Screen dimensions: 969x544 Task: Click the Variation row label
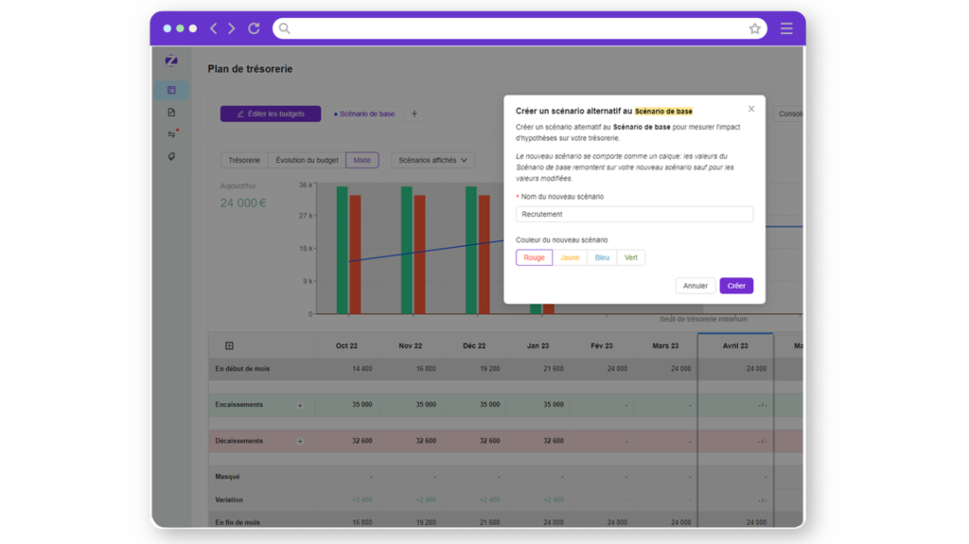pyautogui.click(x=229, y=500)
